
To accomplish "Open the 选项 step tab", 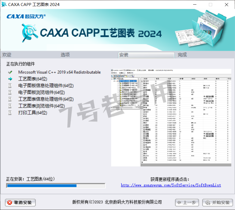I will click(65, 55).
